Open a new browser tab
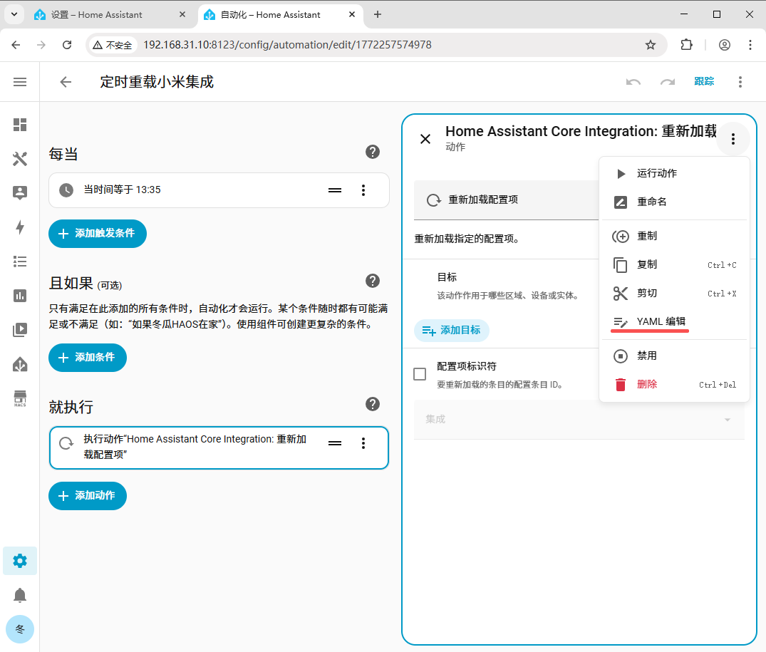Viewport: 766px width, 652px height. pos(377,15)
